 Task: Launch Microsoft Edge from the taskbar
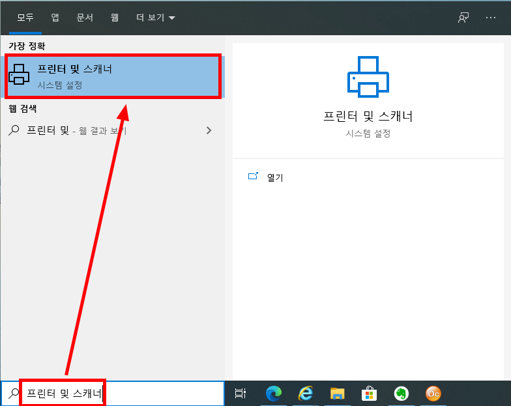274,394
